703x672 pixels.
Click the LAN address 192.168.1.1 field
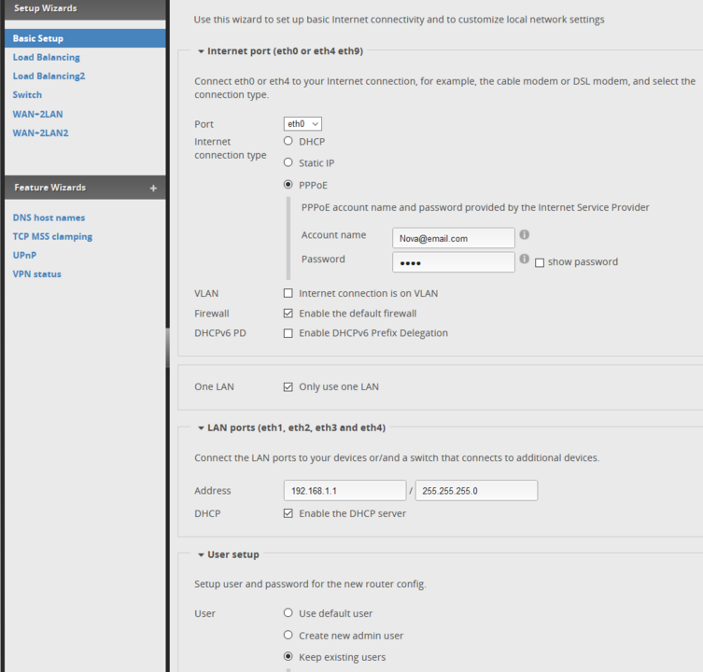click(x=344, y=490)
